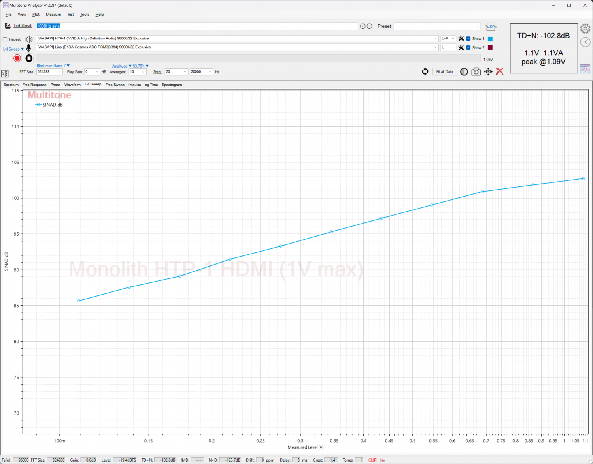Open the Plot menu
This screenshot has height=464, width=593.
pos(36,15)
